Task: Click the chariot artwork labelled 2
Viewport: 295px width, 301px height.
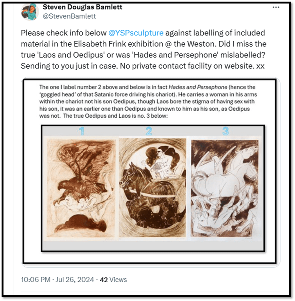Action: tap(152, 188)
